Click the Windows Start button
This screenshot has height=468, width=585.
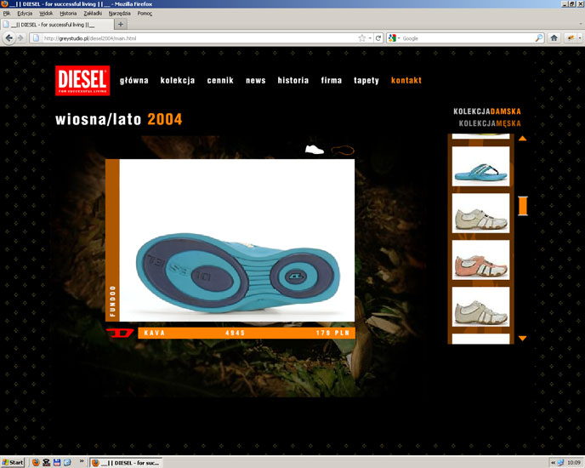coord(12,462)
